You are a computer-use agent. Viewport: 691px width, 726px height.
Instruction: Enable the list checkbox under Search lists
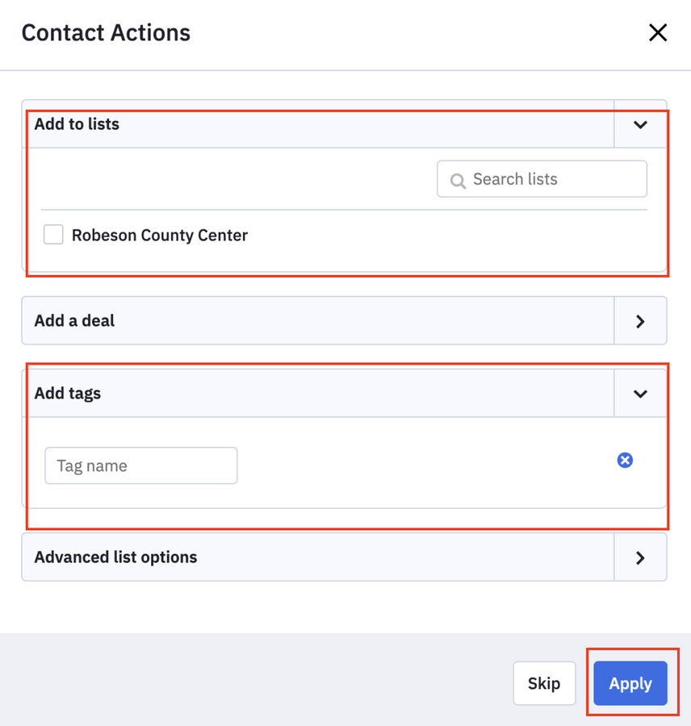point(52,234)
